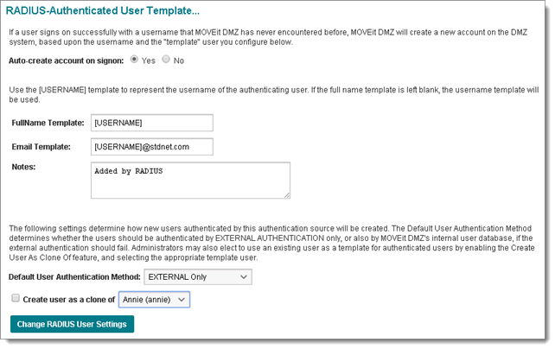The image size is (555, 349).
Task: Click the 'FullName Template:' label
Action: pos(48,123)
